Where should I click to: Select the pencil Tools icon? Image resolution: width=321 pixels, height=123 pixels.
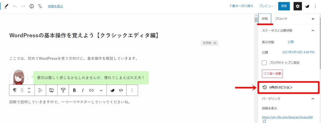(x=6, y=6)
